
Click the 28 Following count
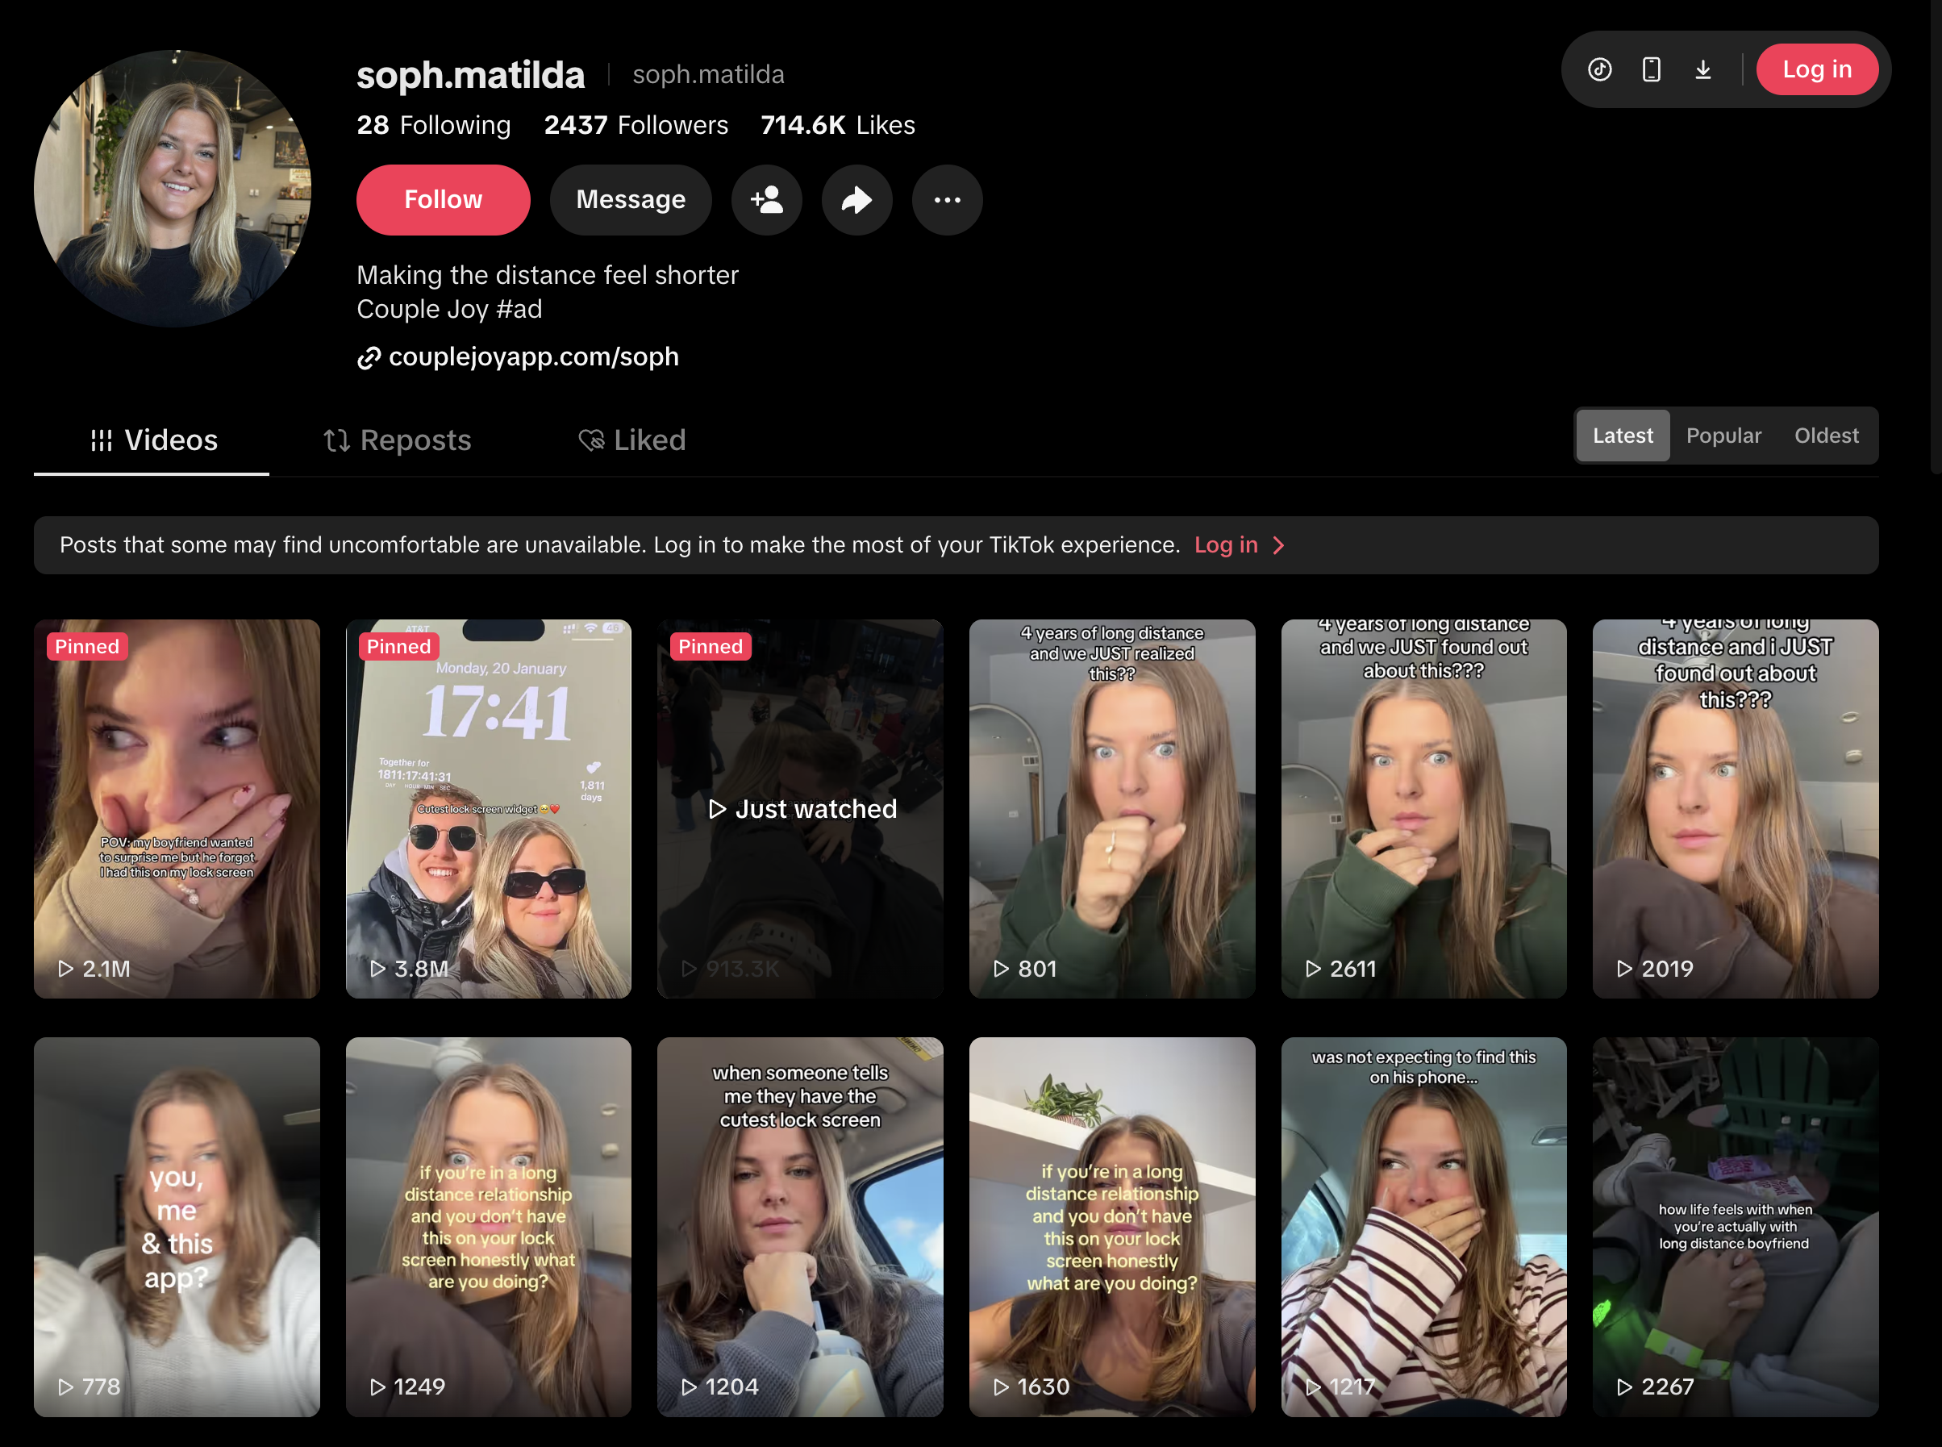433,125
